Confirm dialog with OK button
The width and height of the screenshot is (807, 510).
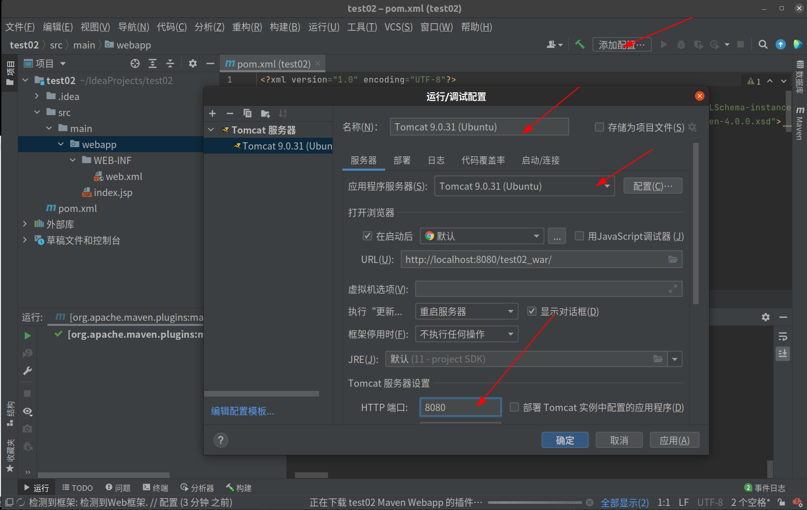[565, 440]
